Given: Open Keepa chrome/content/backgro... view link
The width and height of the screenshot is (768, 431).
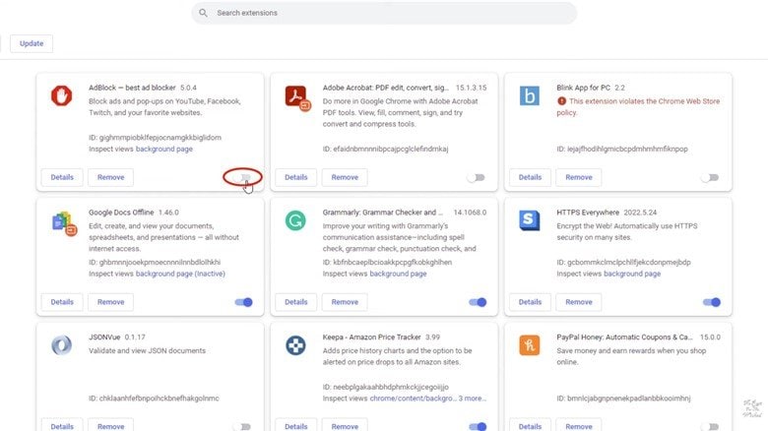Looking at the screenshot, I should (x=413, y=399).
